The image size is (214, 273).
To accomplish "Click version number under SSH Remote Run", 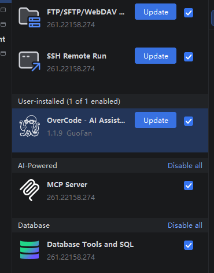I will [71, 69].
